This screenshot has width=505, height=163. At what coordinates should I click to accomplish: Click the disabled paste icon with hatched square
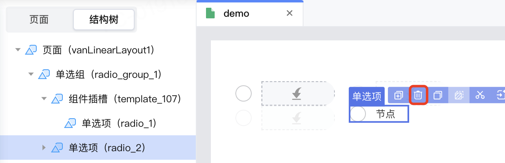(x=459, y=95)
